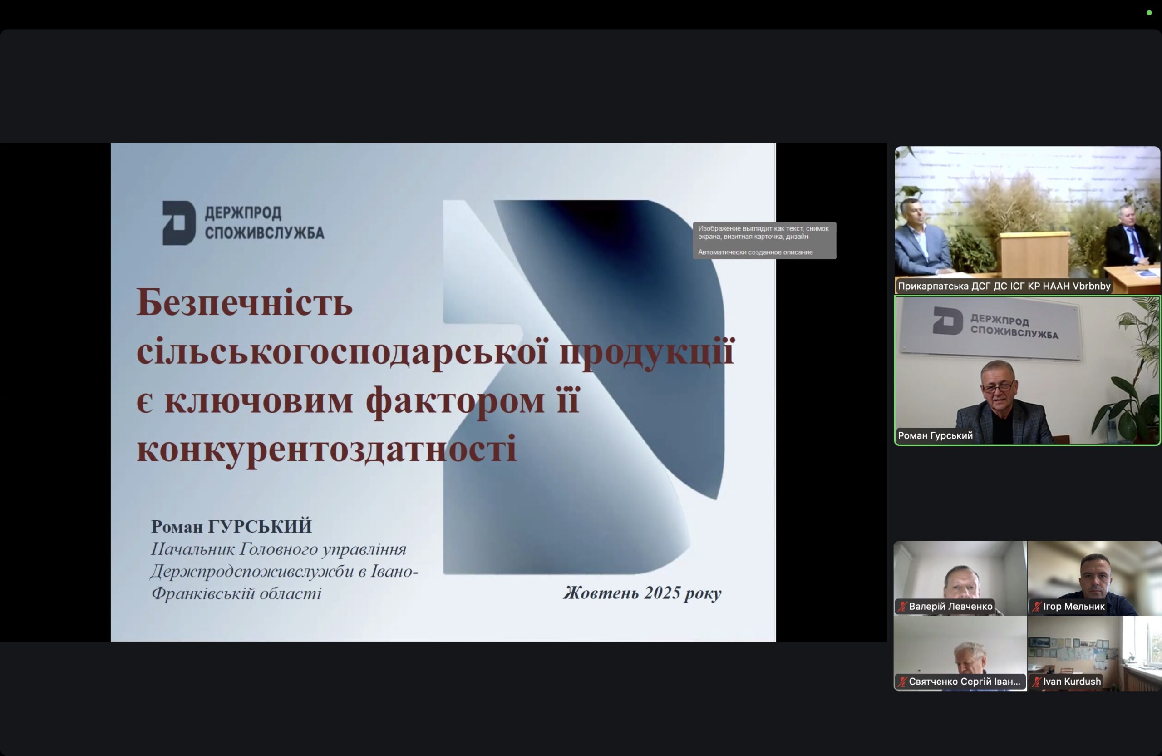
Task: Select Валерій Левченко's video thumbnail
Action: tap(960, 571)
